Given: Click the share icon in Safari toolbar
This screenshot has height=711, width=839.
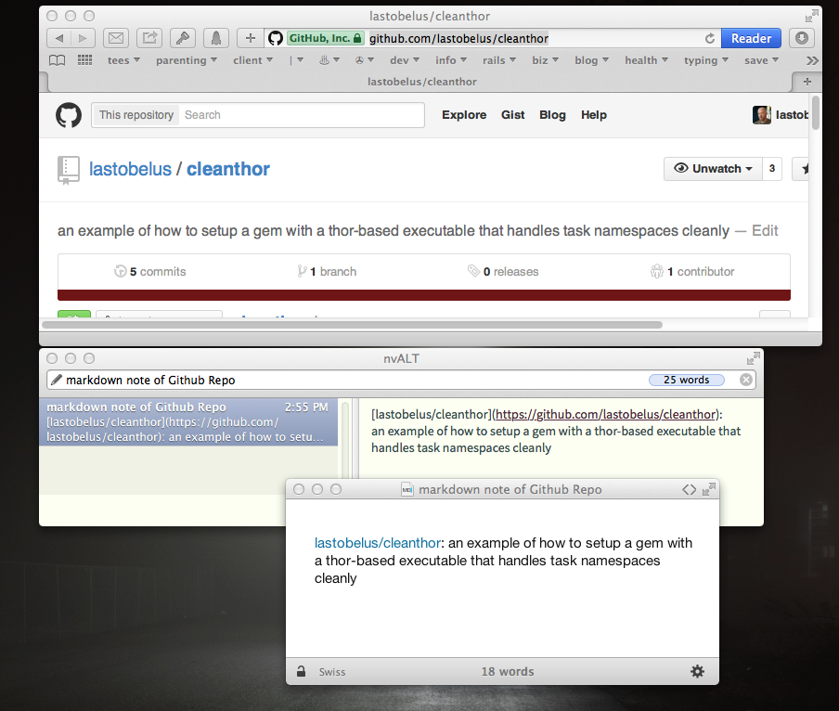Looking at the screenshot, I should click(148, 38).
